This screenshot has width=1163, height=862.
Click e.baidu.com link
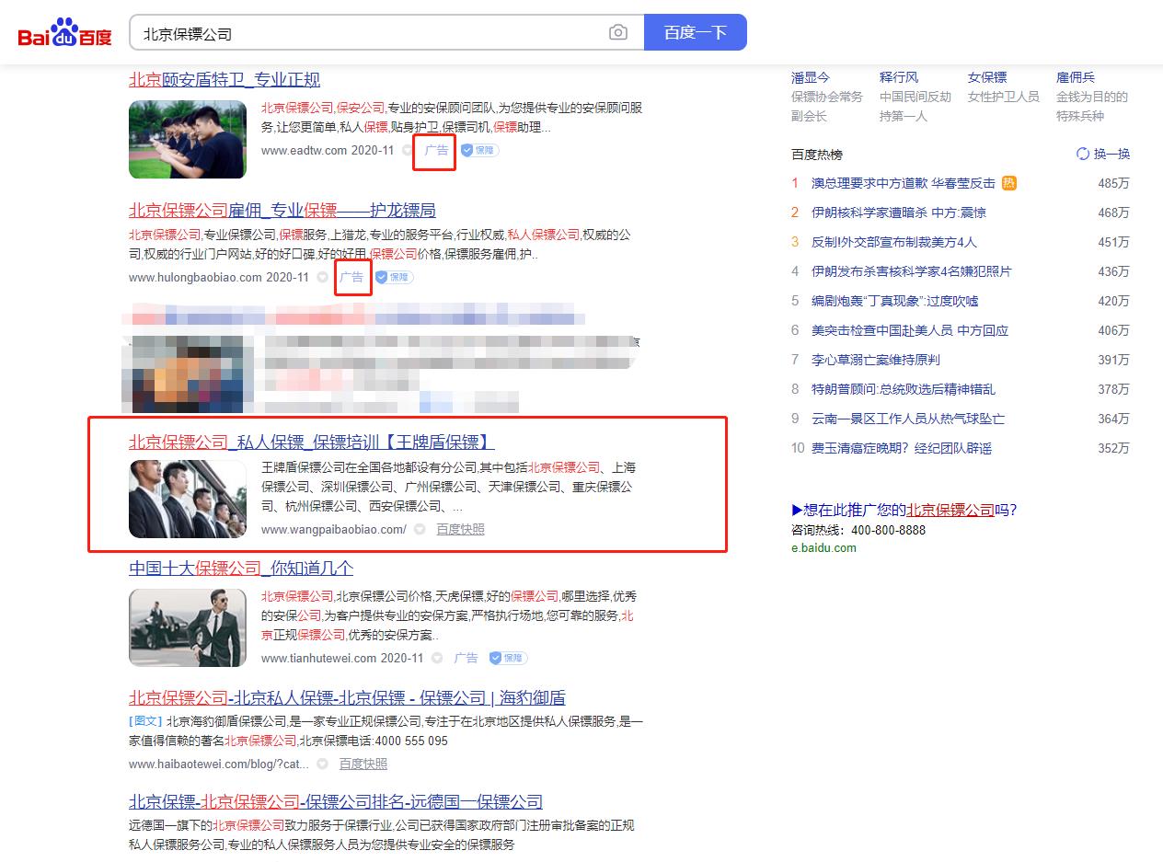(x=823, y=547)
